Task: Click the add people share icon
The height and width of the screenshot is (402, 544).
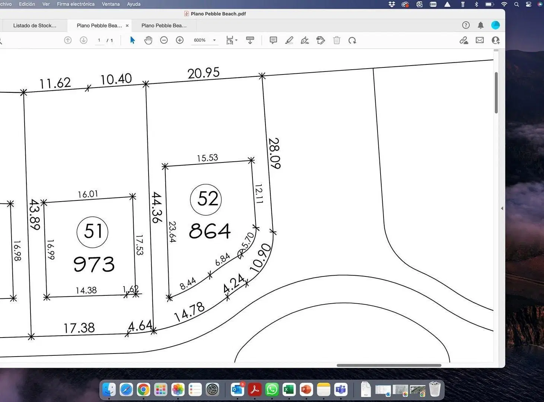Action: [496, 40]
